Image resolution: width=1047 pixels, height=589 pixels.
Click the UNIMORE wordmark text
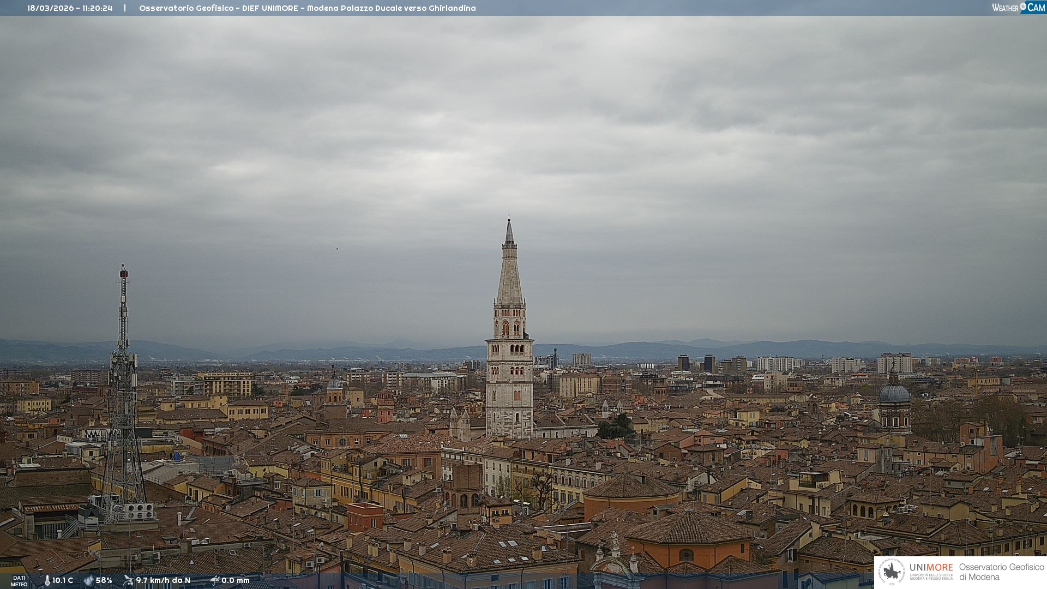pyautogui.click(x=931, y=567)
